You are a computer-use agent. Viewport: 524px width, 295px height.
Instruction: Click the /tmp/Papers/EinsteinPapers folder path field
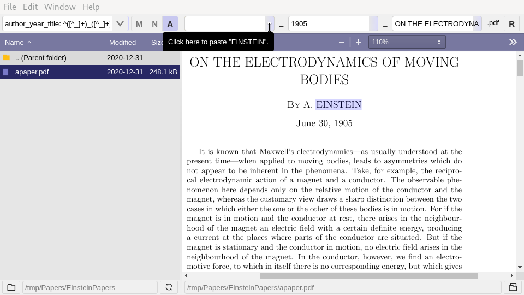90,288
